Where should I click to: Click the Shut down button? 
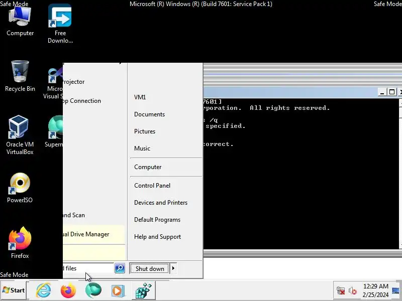pos(149,268)
